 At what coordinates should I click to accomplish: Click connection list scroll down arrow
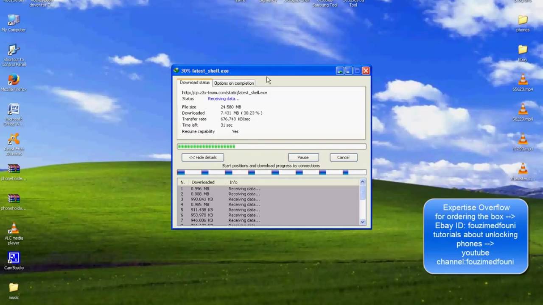click(x=362, y=222)
